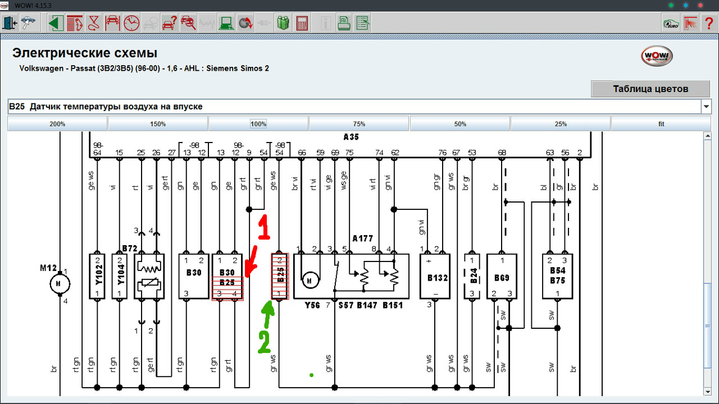This screenshot has height=404, width=719.
Task: Open the notes checklist icon
Action: point(363,24)
